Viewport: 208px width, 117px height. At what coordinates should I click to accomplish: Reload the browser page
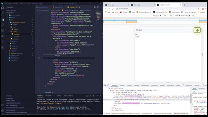pos(113,9)
